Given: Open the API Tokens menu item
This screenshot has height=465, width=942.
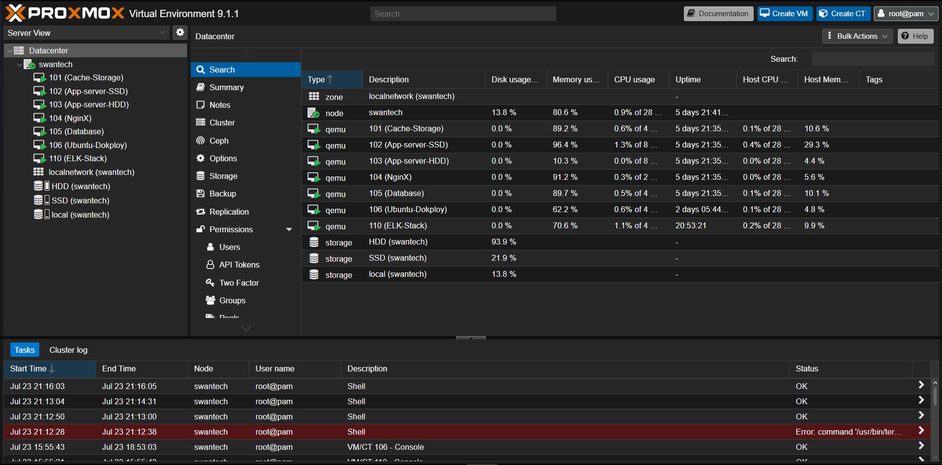Looking at the screenshot, I should [x=246, y=265].
